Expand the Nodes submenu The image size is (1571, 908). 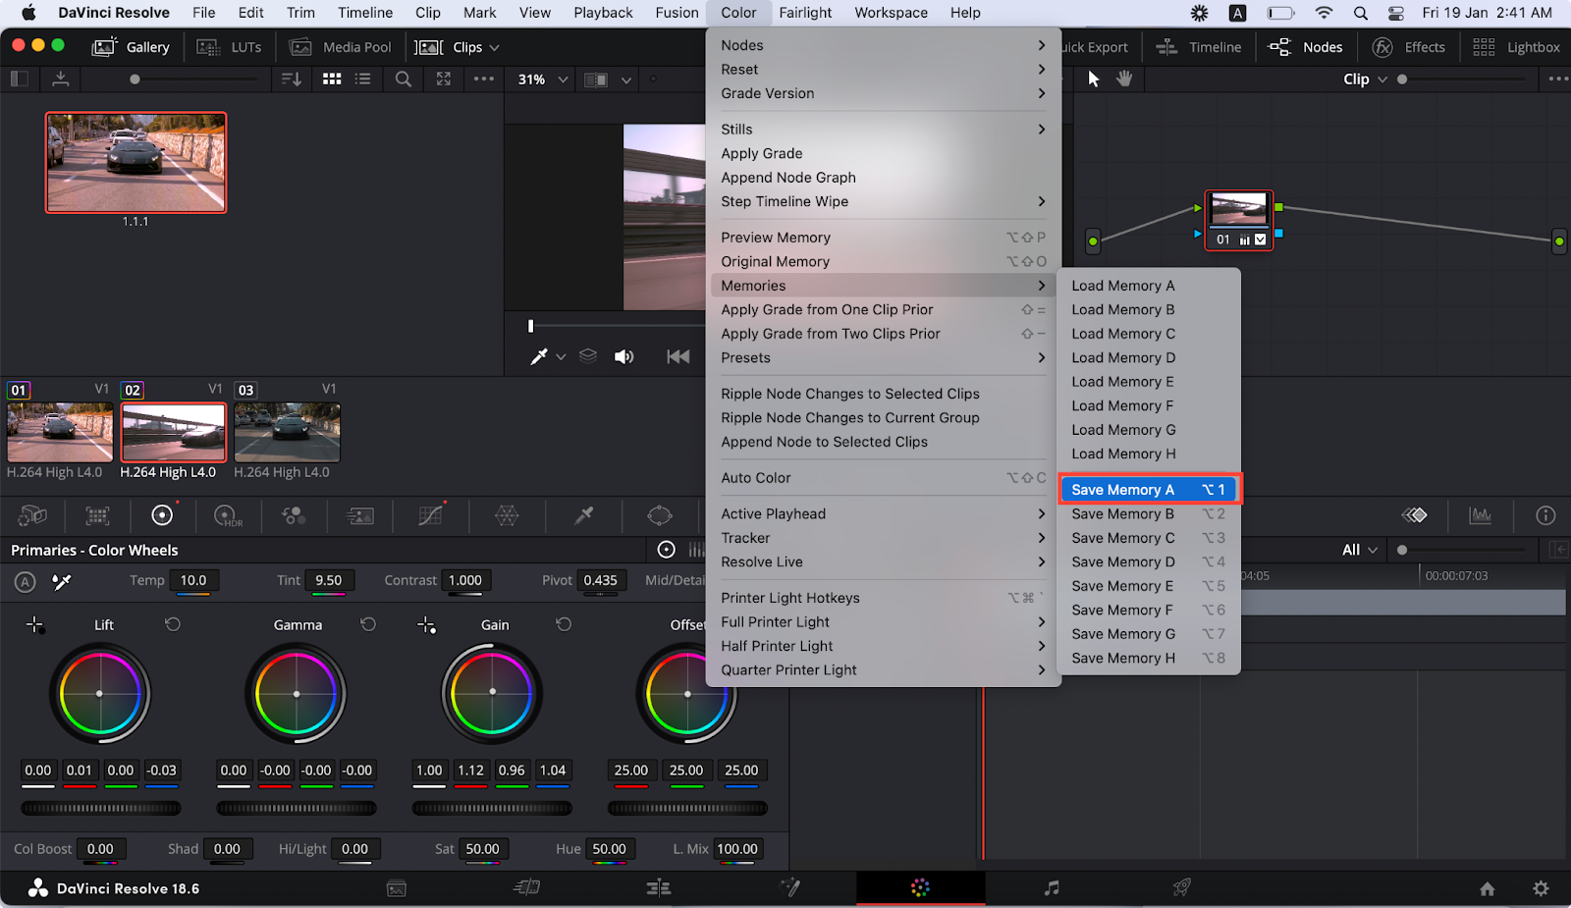coord(883,45)
